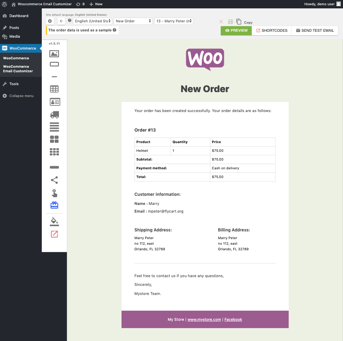
Task: Select the Woo logo image
Action: [x=205, y=60]
